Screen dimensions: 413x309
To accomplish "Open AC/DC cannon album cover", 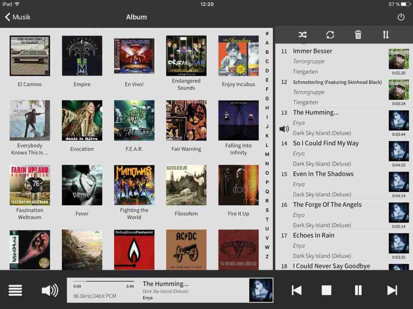I will [186, 250].
